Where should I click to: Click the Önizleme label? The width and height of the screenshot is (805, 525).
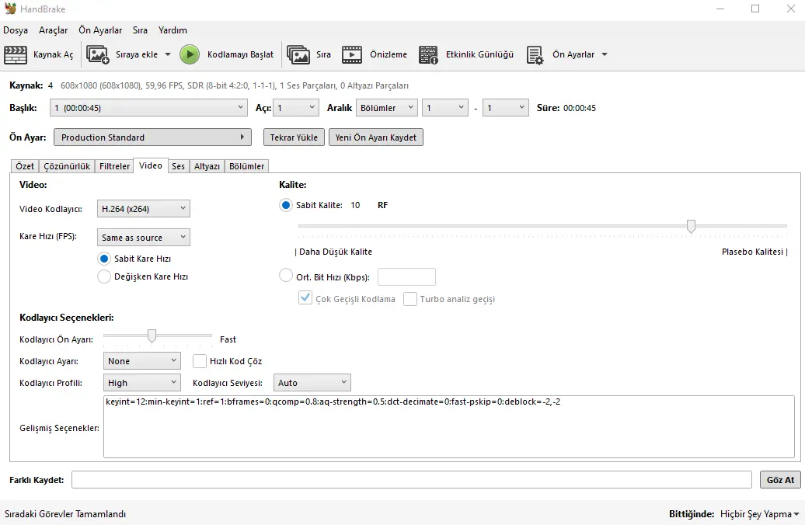(389, 54)
